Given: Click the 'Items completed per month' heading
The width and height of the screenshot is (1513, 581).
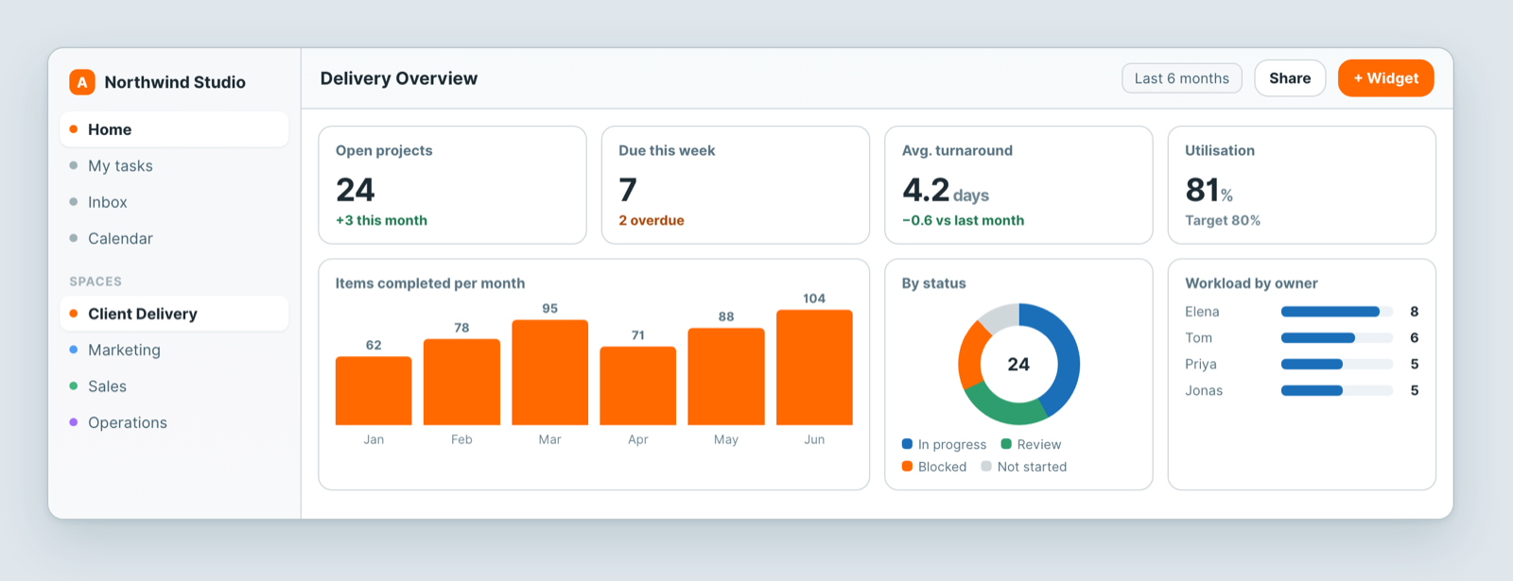Looking at the screenshot, I should coord(430,283).
